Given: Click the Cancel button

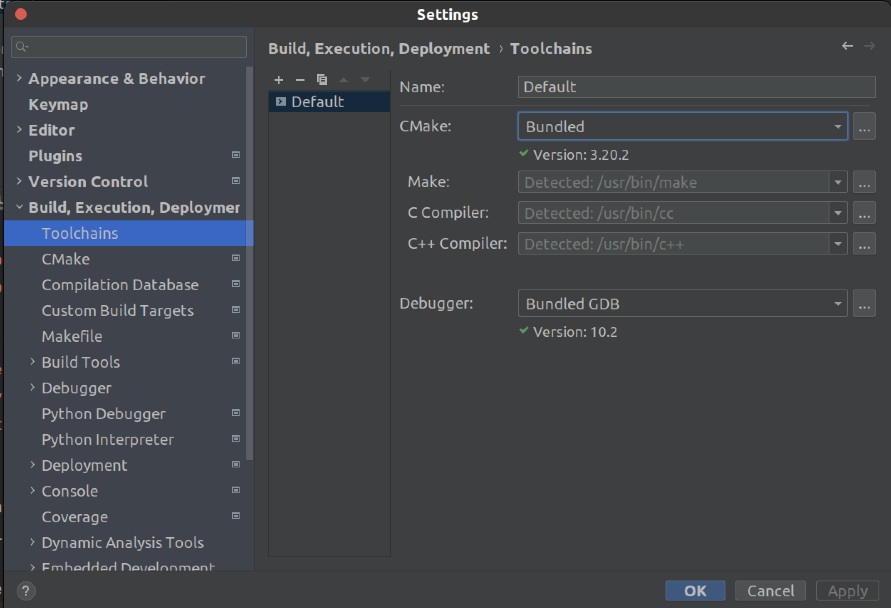Looking at the screenshot, I should [x=770, y=591].
